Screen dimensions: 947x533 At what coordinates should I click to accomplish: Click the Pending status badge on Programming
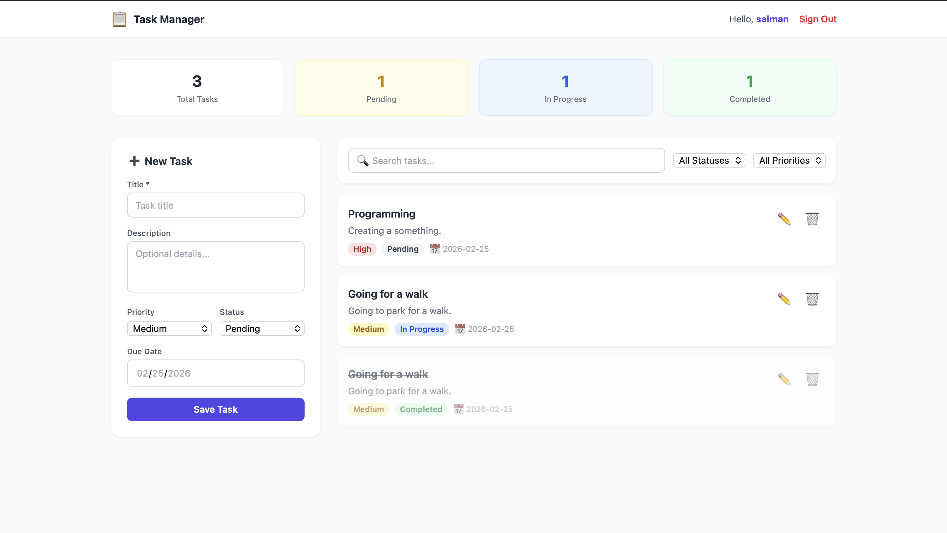403,249
